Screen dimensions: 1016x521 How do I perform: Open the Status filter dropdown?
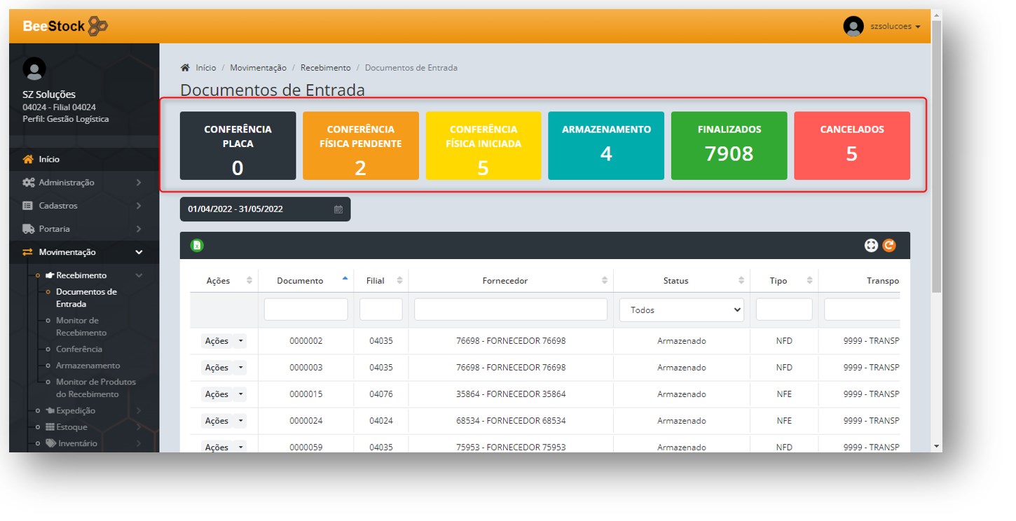click(x=681, y=310)
